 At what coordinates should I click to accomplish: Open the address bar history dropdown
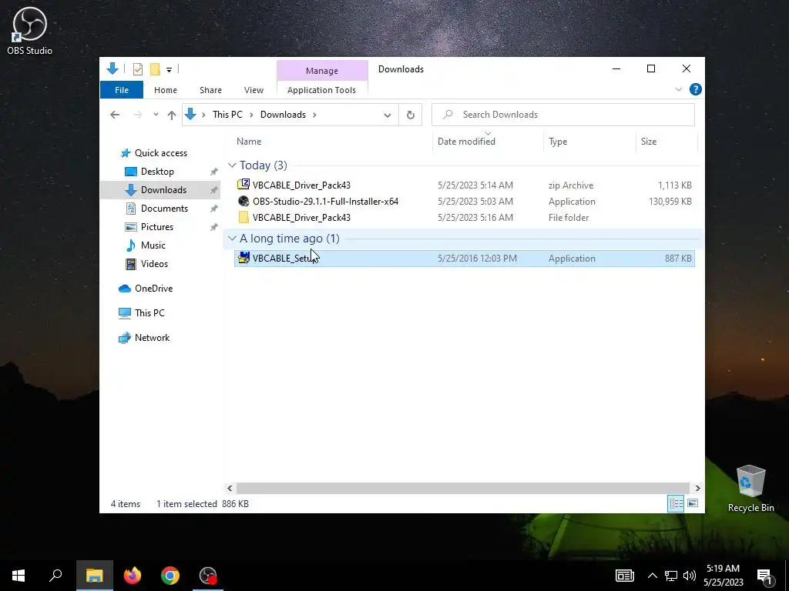coord(387,115)
